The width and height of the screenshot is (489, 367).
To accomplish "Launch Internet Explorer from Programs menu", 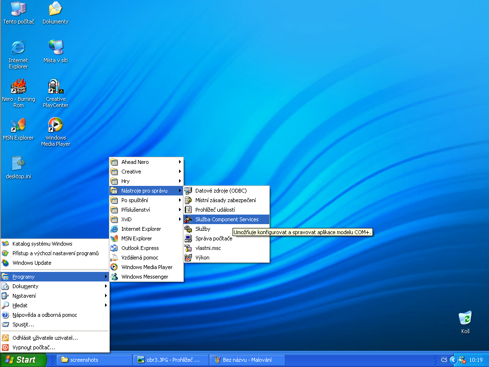I will (x=146, y=229).
